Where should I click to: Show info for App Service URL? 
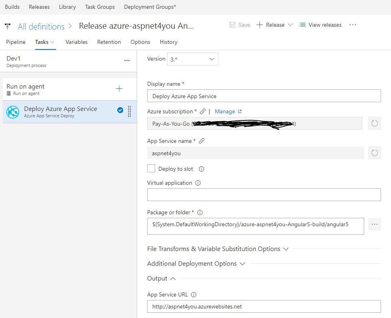click(194, 294)
